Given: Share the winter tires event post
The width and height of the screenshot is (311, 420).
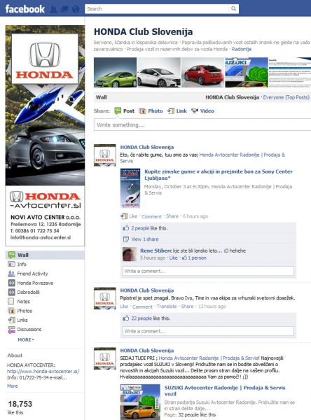Looking at the screenshot, I should point(172,216).
